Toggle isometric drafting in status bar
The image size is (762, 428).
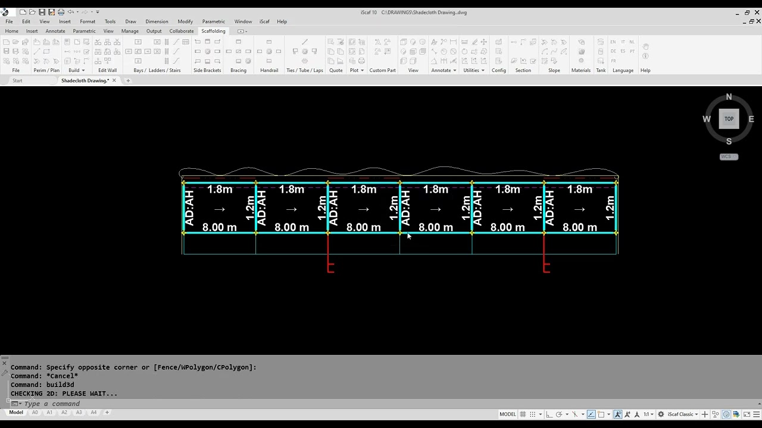click(x=575, y=414)
